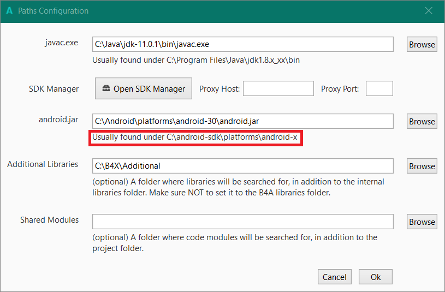Click the javac.exe label
Viewport: 445px width, 292px height.
click(x=61, y=43)
